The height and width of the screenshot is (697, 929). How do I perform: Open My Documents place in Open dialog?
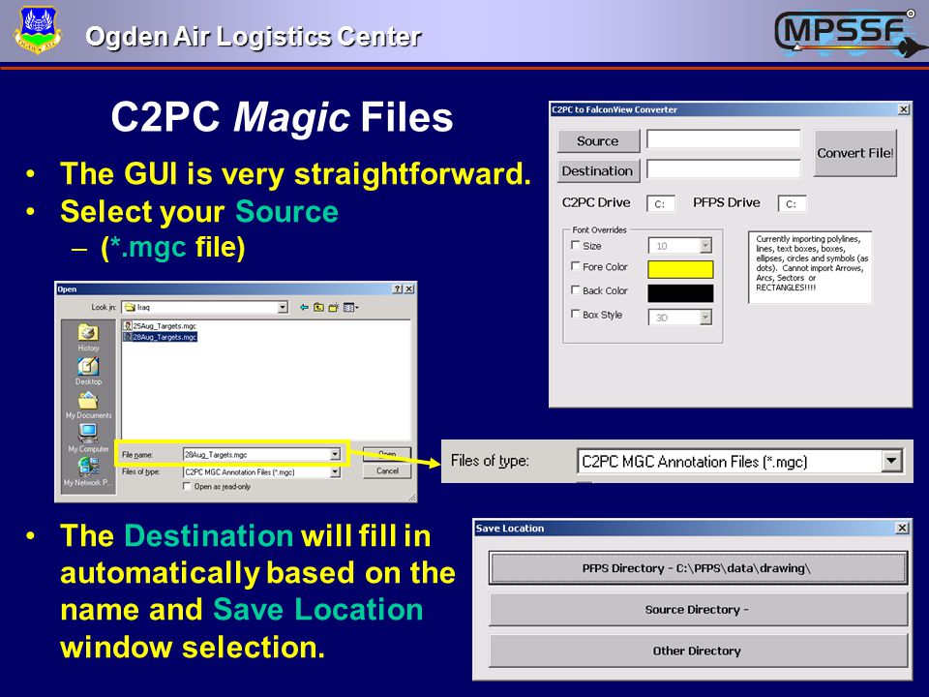88,406
